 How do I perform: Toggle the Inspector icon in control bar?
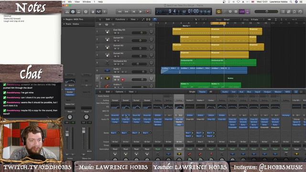[73, 11]
